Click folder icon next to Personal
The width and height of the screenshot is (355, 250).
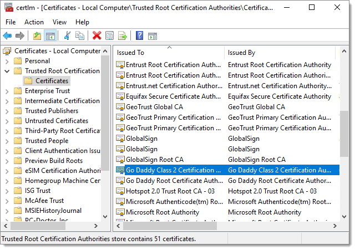(18, 61)
